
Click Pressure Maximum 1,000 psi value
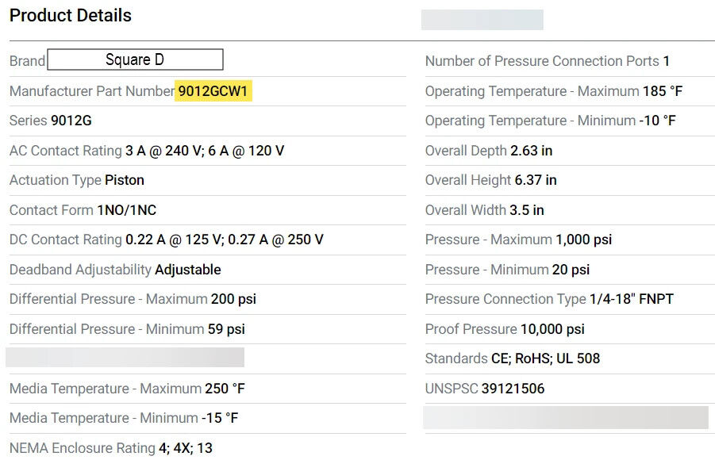click(583, 240)
